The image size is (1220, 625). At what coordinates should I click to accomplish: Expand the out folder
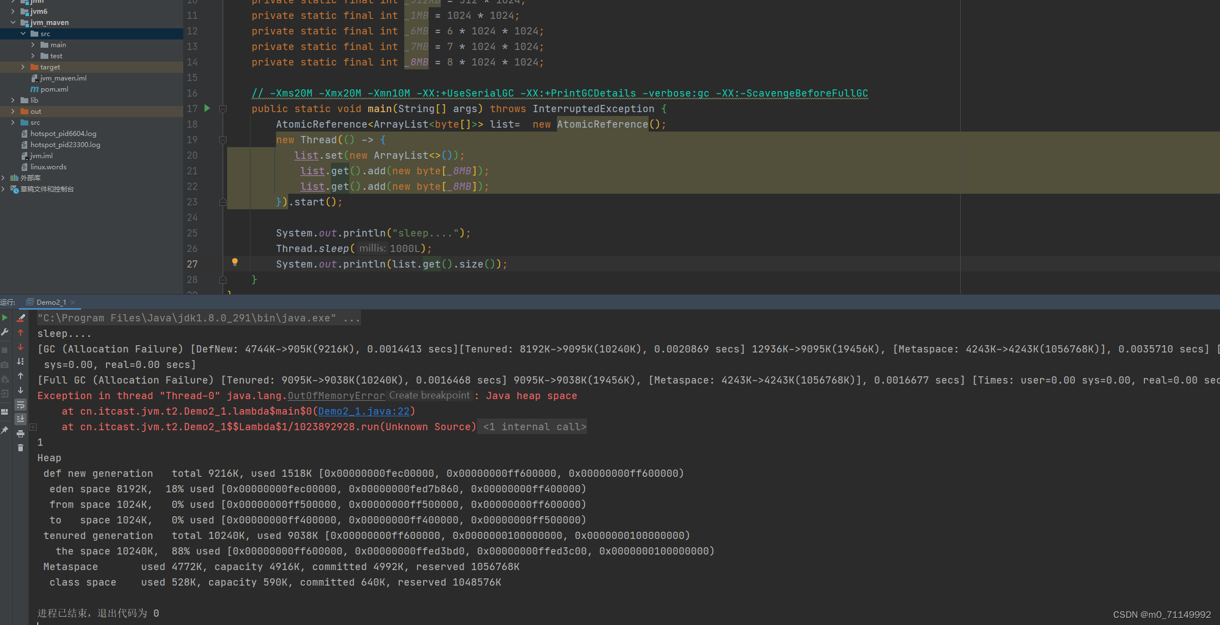(13, 112)
